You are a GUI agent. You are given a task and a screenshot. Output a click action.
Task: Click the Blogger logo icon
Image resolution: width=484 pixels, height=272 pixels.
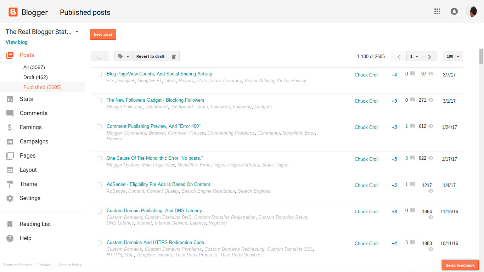pyautogui.click(x=13, y=12)
